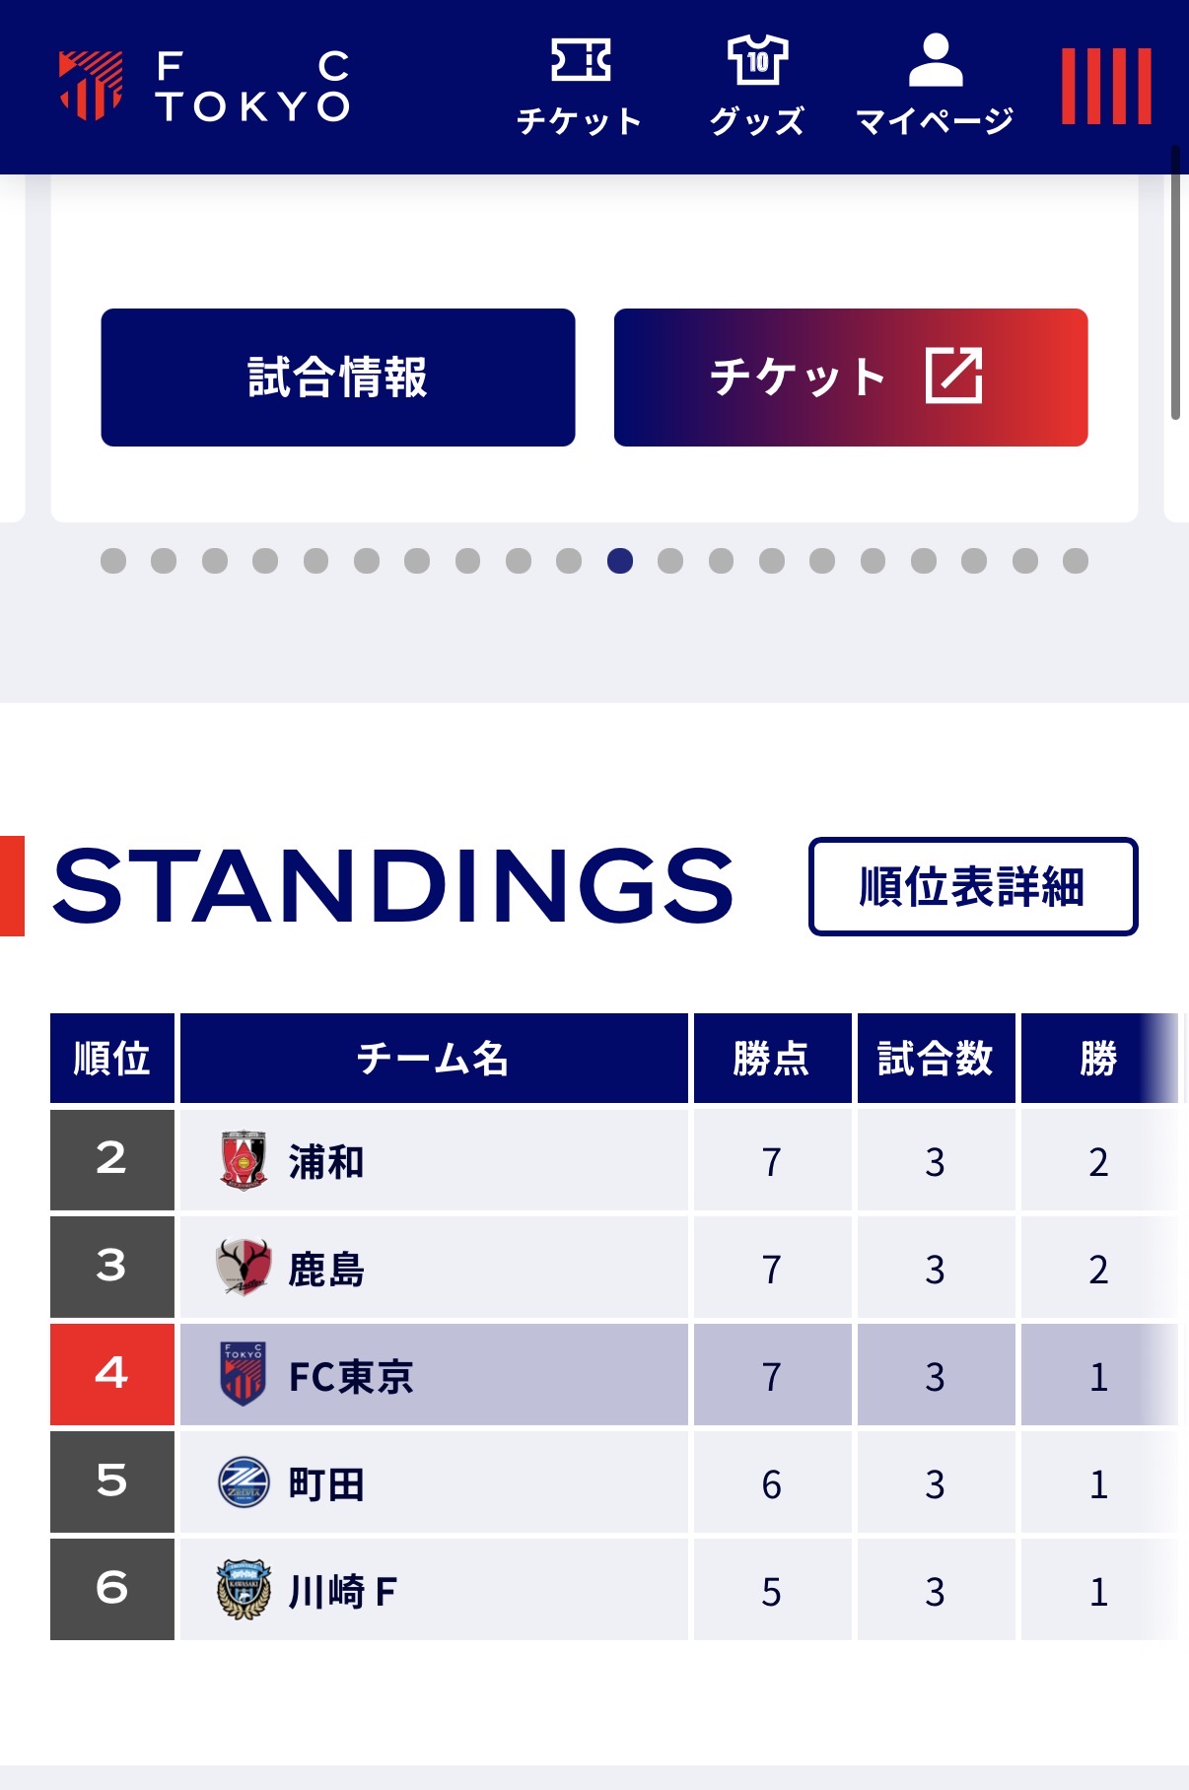The width and height of the screenshot is (1189, 1790).
Task: Select the active dark blue carousel dot
Action: pos(620,561)
